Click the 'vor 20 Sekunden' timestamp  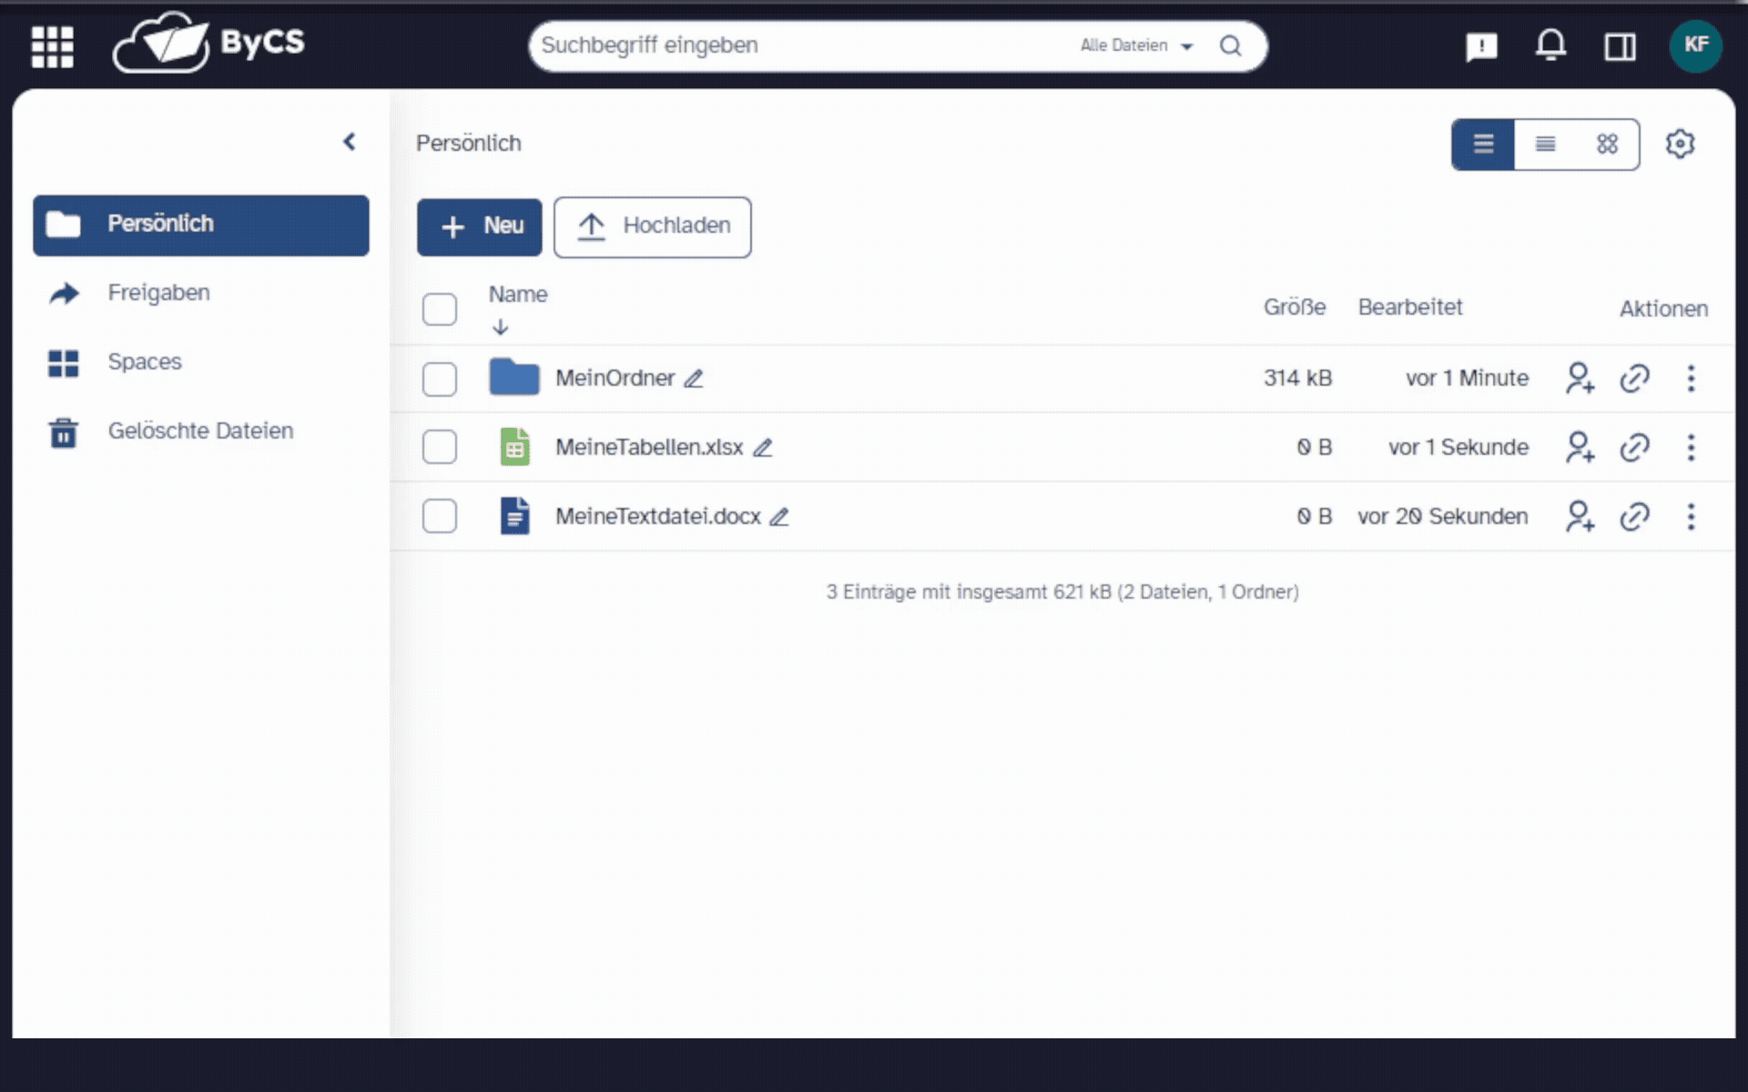[1443, 517]
